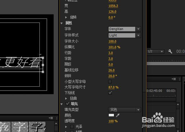Open the fill type (实色) dropdown
185x132 pixels.
click(124, 110)
